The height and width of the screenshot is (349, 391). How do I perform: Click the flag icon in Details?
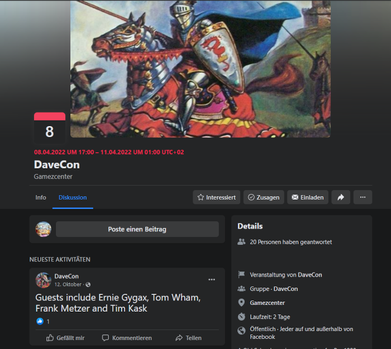[241, 274]
